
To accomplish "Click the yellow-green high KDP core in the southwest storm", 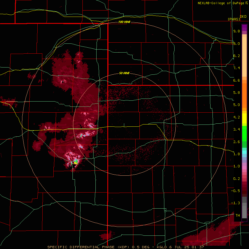I will 76,163.
